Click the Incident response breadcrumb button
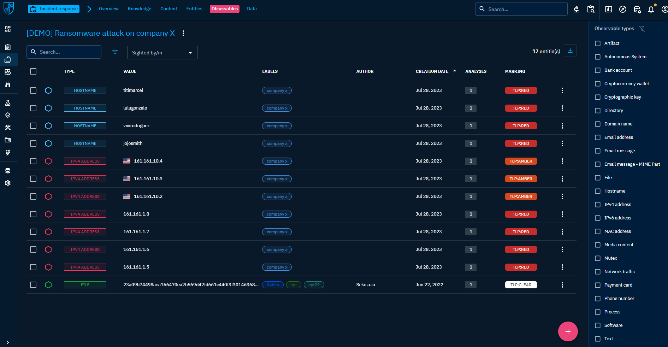Image resolution: width=668 pixels, height=347 pixels. [54, 9]
